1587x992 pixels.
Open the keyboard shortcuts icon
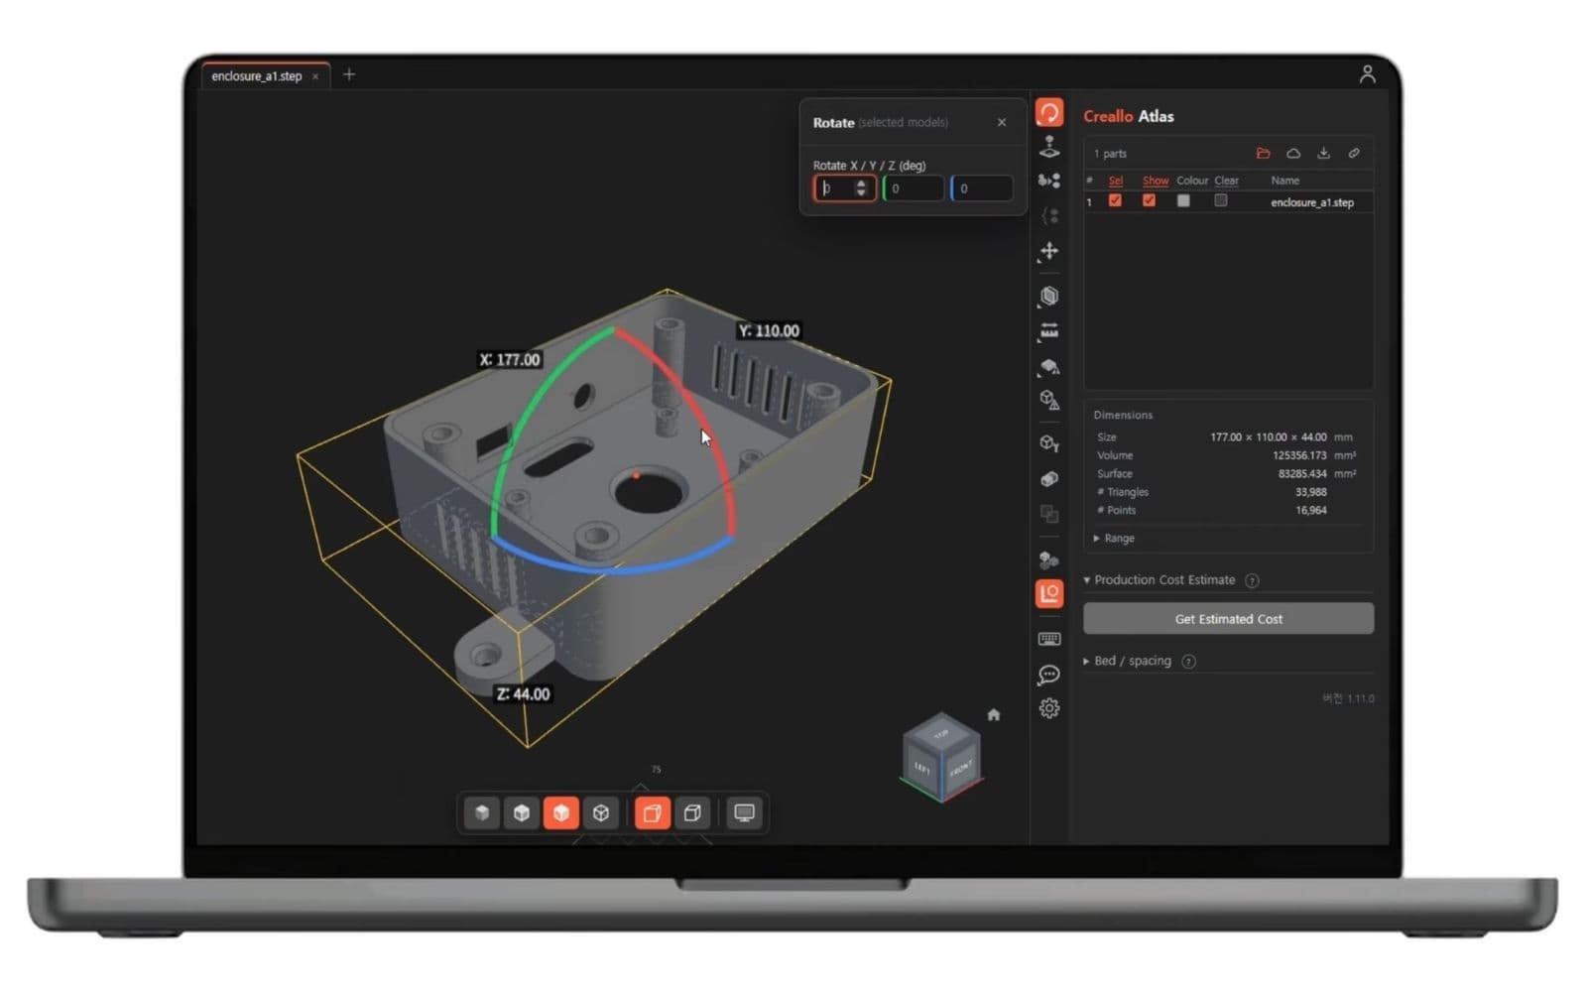(1048, 639)
